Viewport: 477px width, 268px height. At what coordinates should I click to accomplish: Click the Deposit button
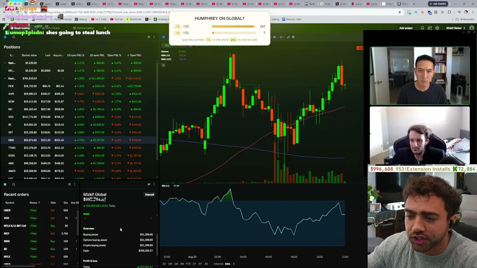149,195
